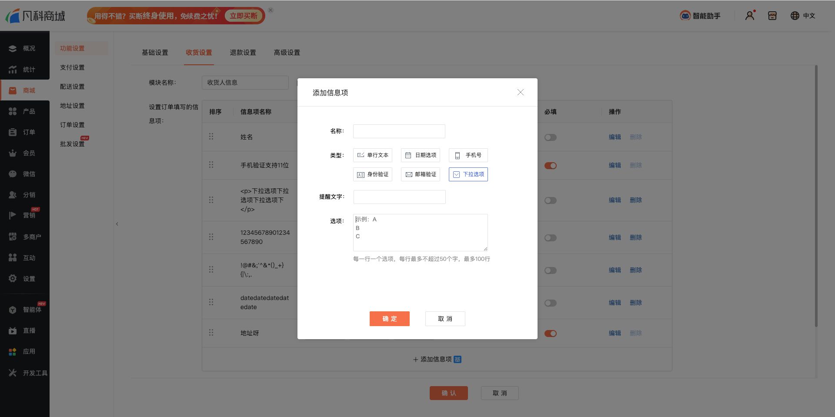Toggle required switch for 姓名 row

tap(550, 137)
